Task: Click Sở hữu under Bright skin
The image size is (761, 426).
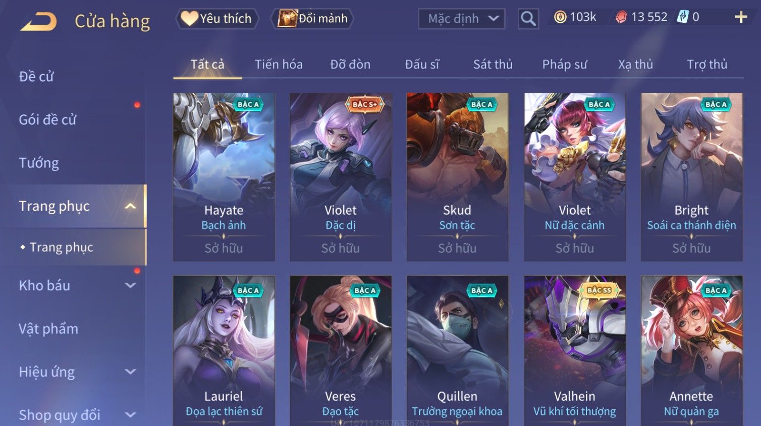Action: pos(691,248)
